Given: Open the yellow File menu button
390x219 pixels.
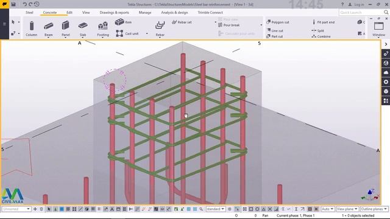Looking at the screenshot, I should click(x=4, y=4).
